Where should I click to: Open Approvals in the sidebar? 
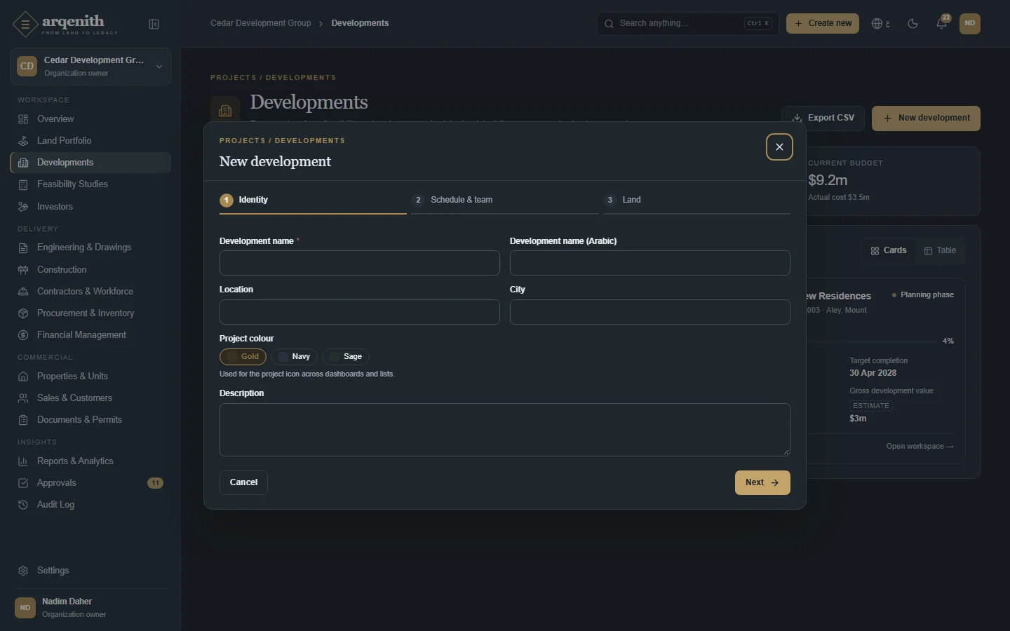coord(90,483)
